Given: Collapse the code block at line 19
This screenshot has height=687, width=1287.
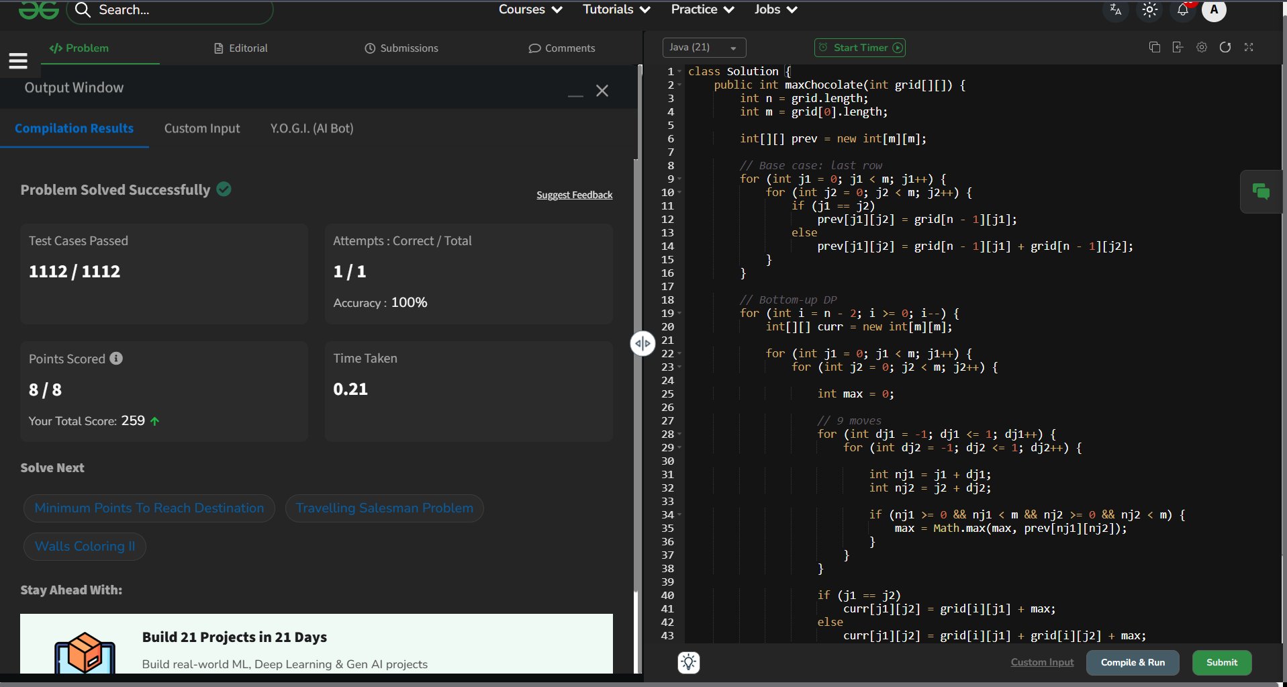Looking at the screenshot, I should click(679, 314).
